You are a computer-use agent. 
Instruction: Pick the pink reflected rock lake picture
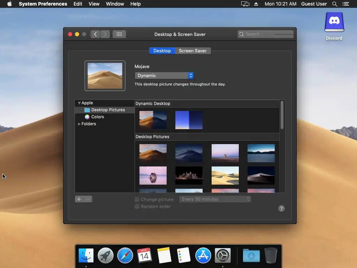[153, 176]
